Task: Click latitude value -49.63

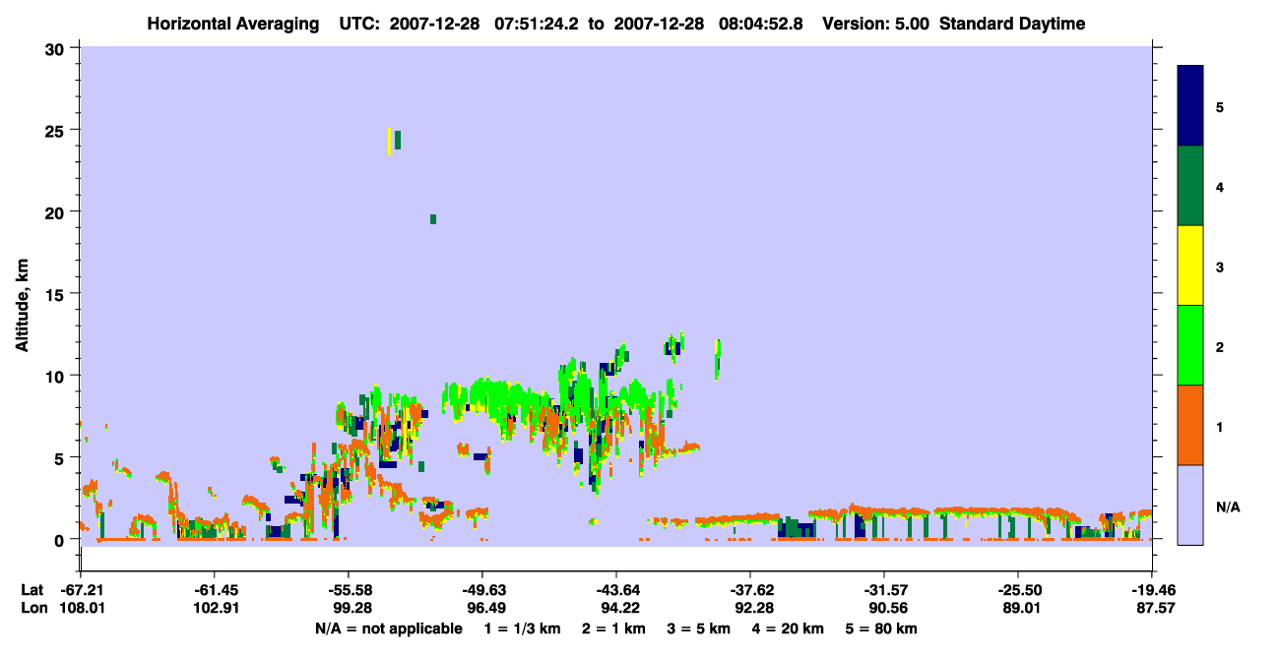Action: coord(482,590)
